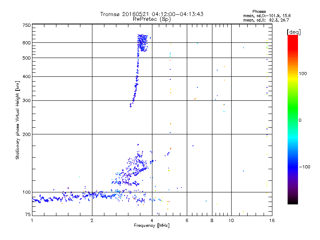Click the "[deg]" colorbar unit label
This screenshot has width=320, height=240.
coord(294,32)
